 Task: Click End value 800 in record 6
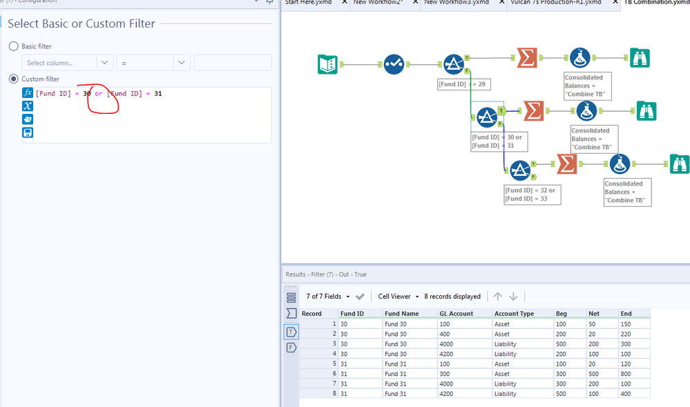pyautogui.click(x=635, y=374)
